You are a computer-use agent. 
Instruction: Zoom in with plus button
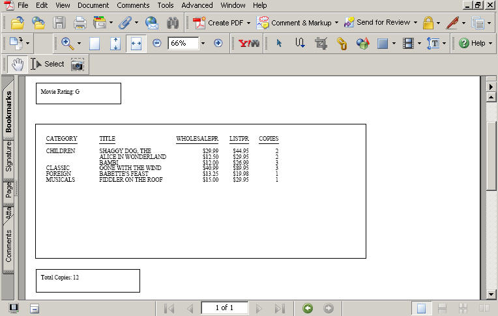click(218, 43)
